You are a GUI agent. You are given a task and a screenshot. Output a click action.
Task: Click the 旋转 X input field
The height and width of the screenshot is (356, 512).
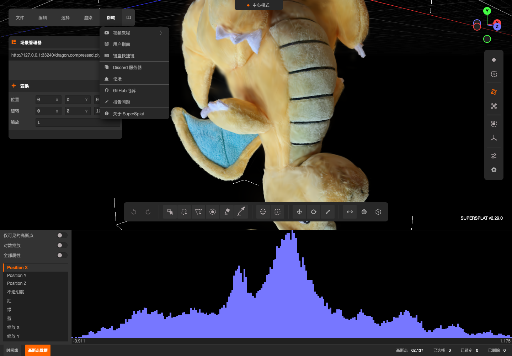point(48,111)
